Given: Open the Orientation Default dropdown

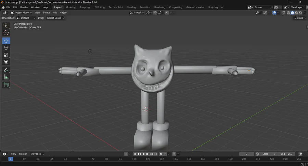Looking at the screenshot, I should [x=26, y=18].
